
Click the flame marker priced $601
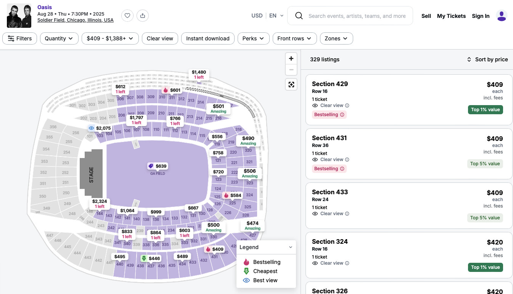[172, 90]
